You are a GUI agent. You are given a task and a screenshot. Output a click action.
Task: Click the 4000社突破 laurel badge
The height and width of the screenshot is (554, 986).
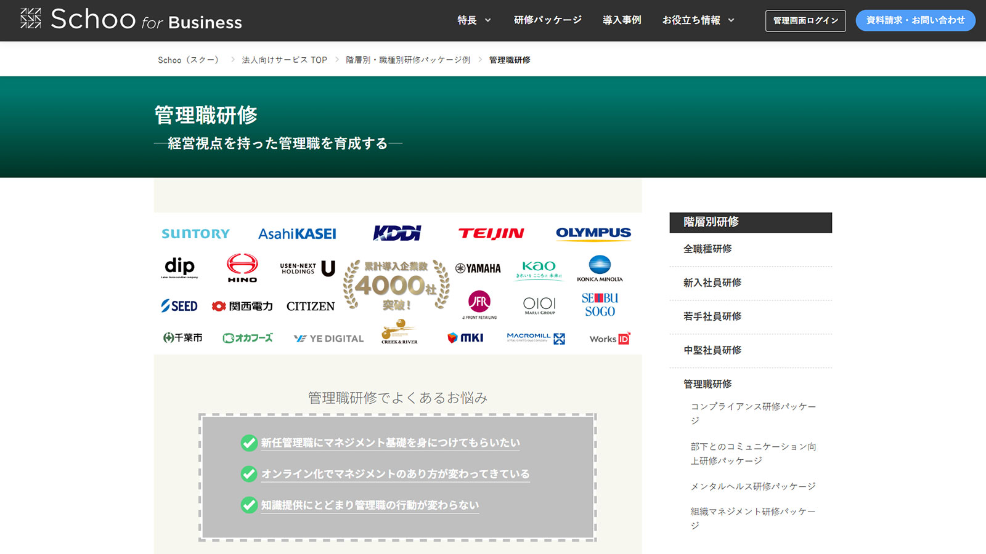pyautogui.click(x=396, y=285)
